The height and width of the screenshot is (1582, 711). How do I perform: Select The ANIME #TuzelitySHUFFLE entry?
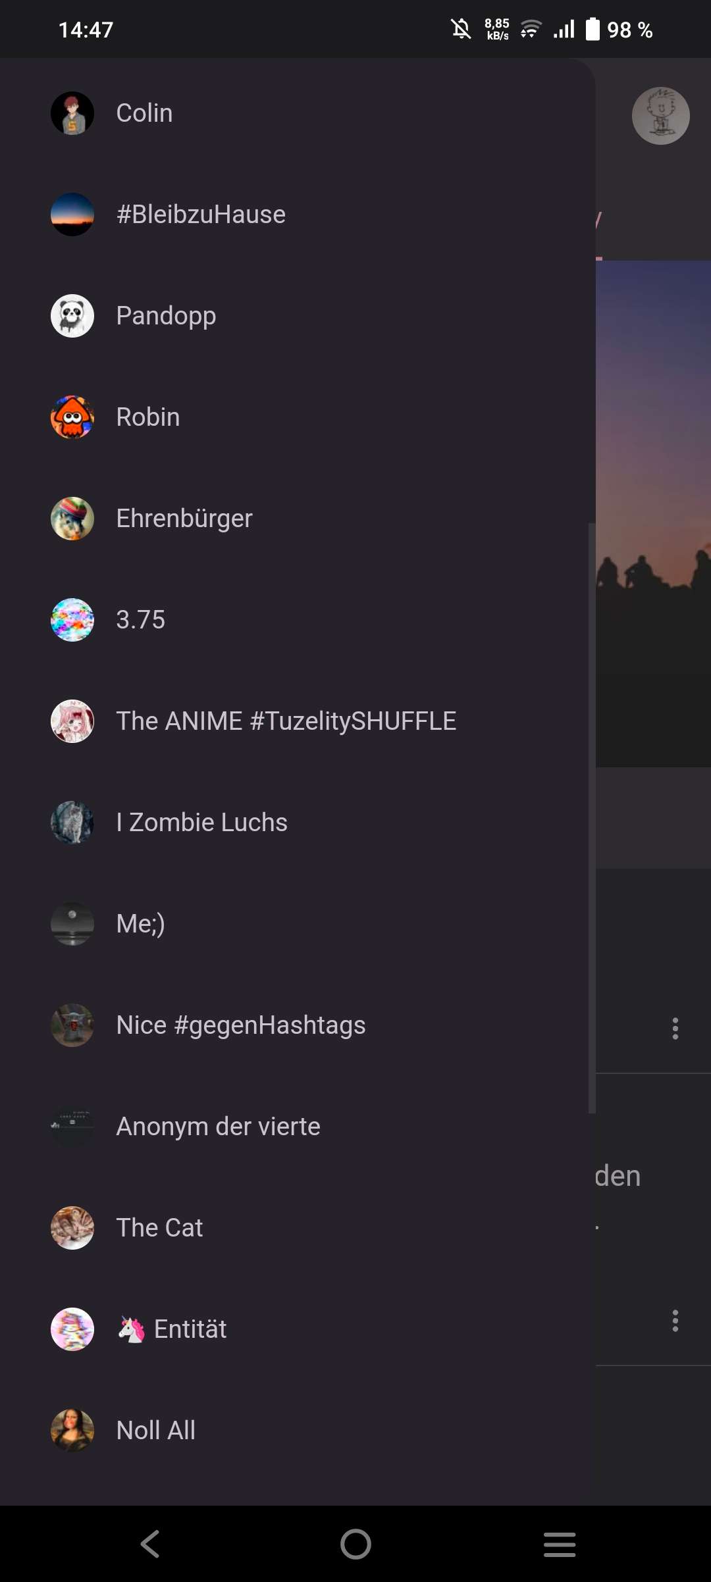point(298,721)
